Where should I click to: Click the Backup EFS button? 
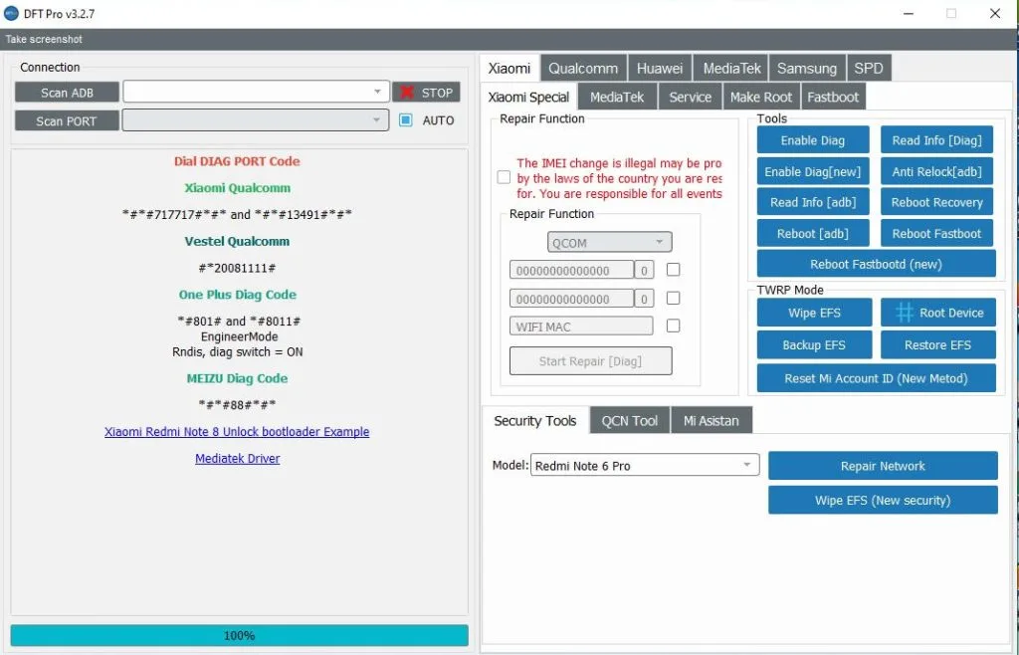(x=814, y=345)
